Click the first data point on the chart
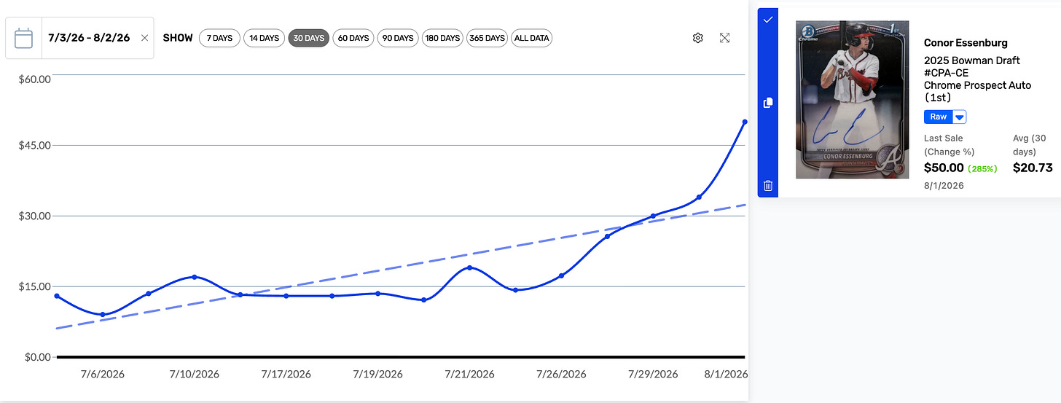Image resolution: width=1061 pixels, height=403 pixels. pyautogui.click(x=57, y=296)
